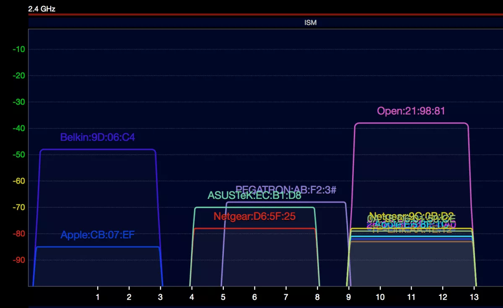Click channel 9 on the axis
This screenshot has width=503, height=308.
[x=349, y=297]
